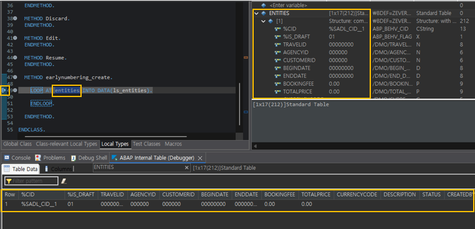Open the Test Classes tab
The image size is (475, 229).
(147, 144)
